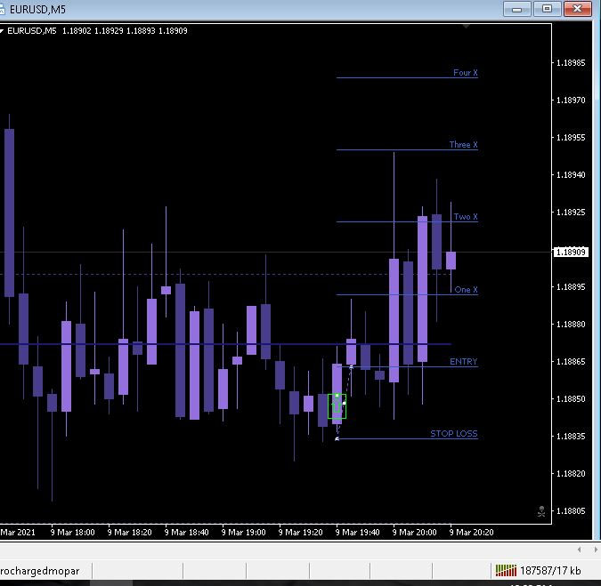This screenshot has width=601, height=586.
Task: Click the skull icon in chart corner
Action: pyautogui.click(x=541, y=511)
